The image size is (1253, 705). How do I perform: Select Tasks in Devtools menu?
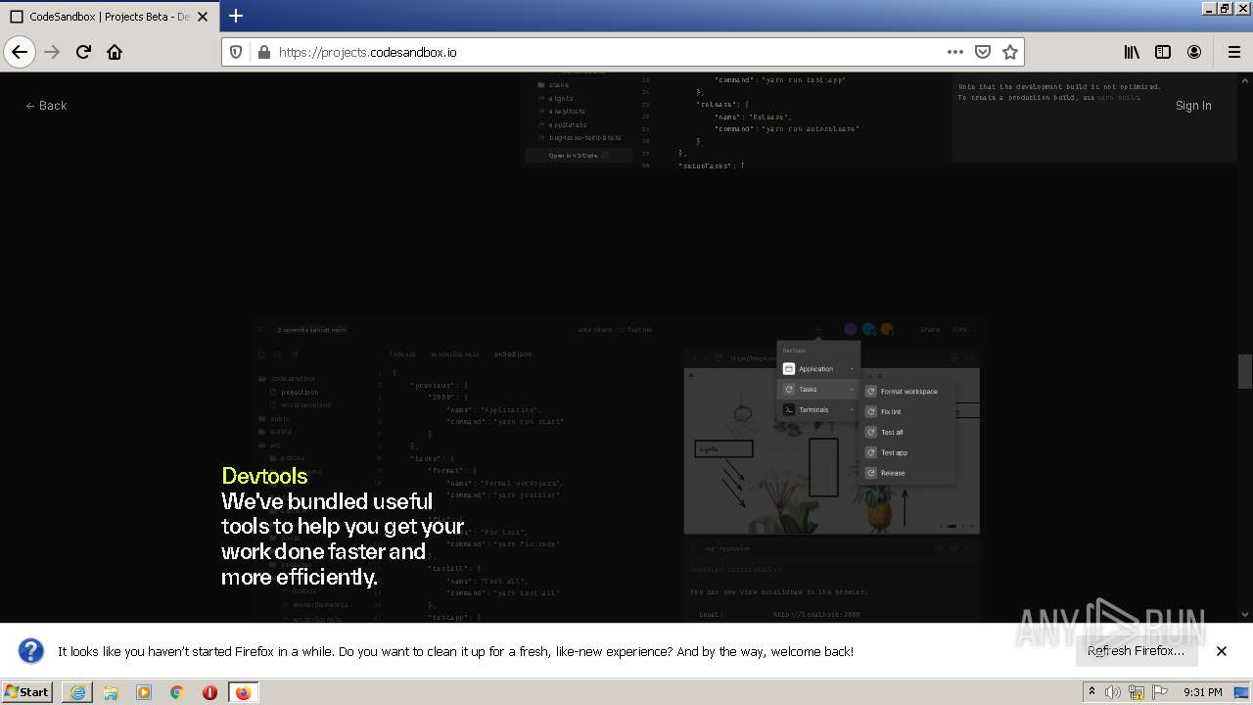click(817, 390)
